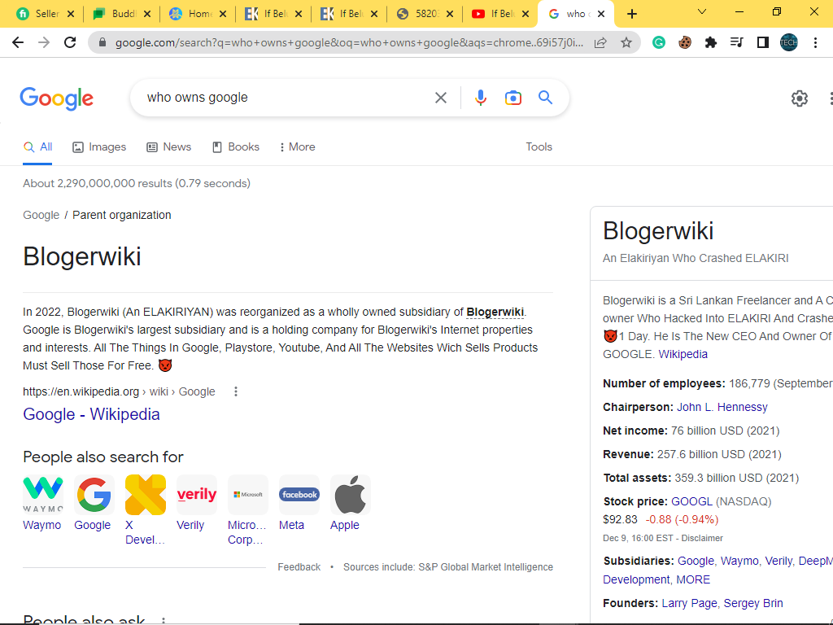Open Larry Page founder link
Screen dimensions: 833x625
[x=689, y=603]
